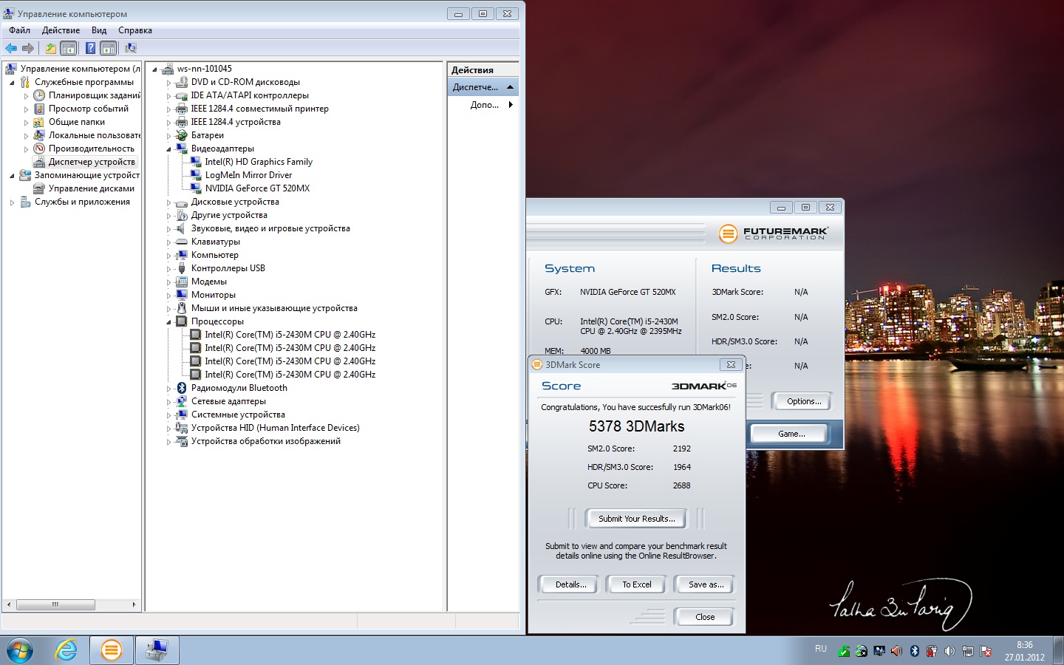
Task: Select Управление дисками in the left tree
Action: point(91,188)
